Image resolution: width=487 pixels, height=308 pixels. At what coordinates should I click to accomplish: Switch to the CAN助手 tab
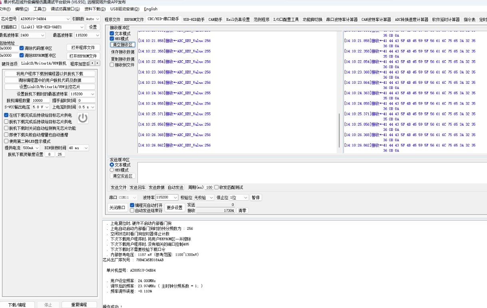(215, 20)
